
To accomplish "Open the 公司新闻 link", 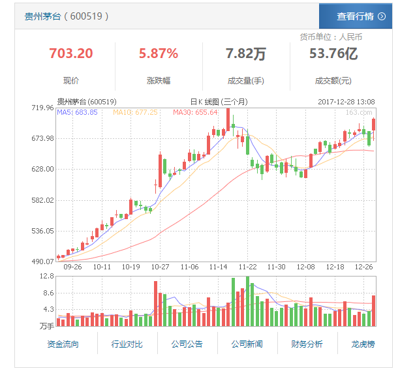I will coord(247,344).
